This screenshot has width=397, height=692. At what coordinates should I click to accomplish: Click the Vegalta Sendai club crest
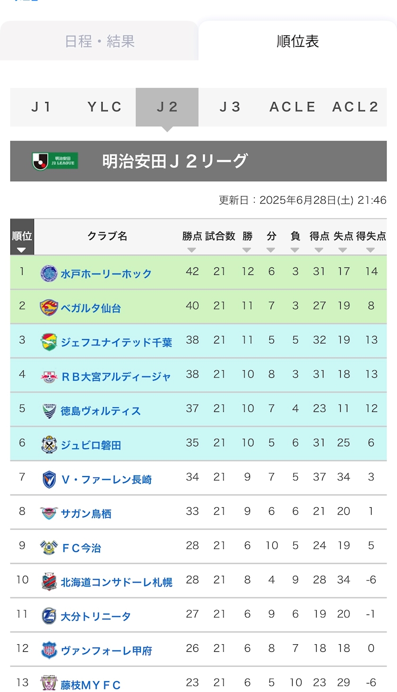point(49,308)
